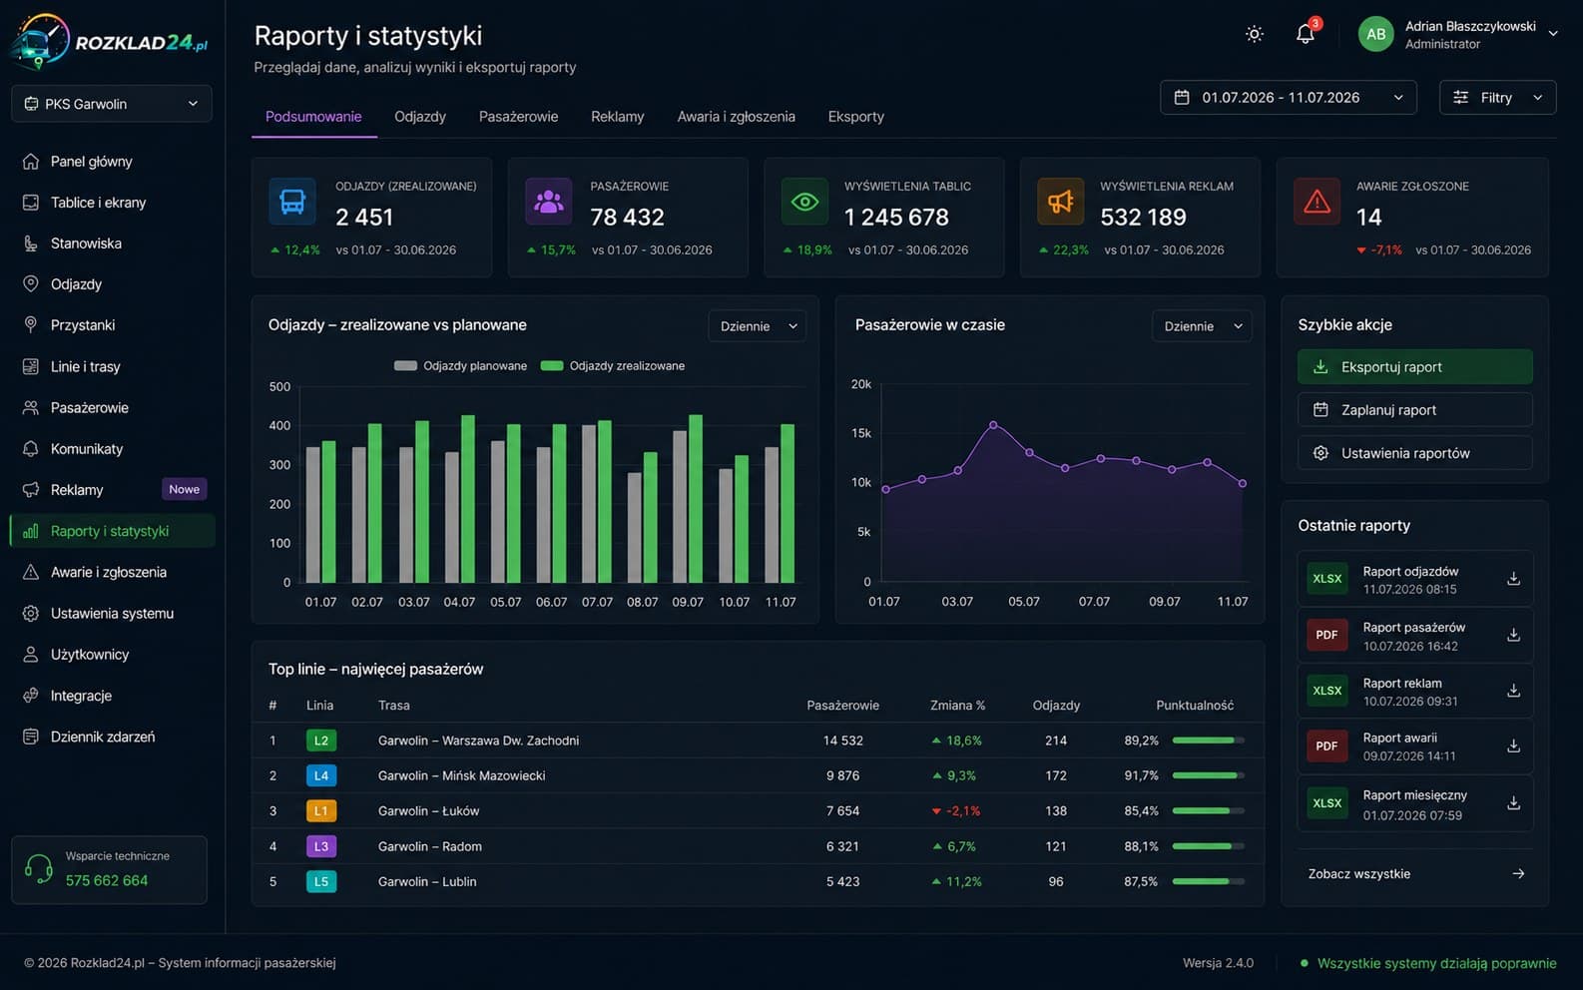Open the date range 01.07.2026 - 11.07.2026 picker
The width and height of the screenshot is (1583, 990).
pos(1288,97)
